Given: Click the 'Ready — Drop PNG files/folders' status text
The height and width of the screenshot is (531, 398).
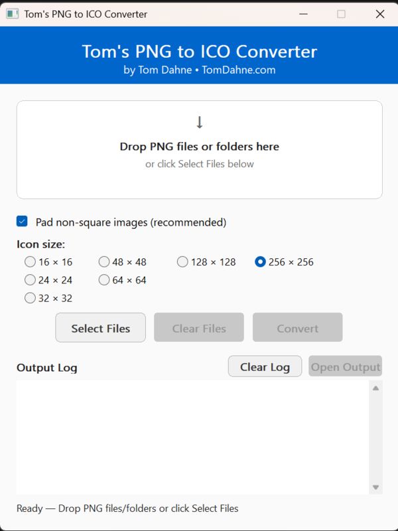Looking at the screenshot, I should (x=127, y=508).
